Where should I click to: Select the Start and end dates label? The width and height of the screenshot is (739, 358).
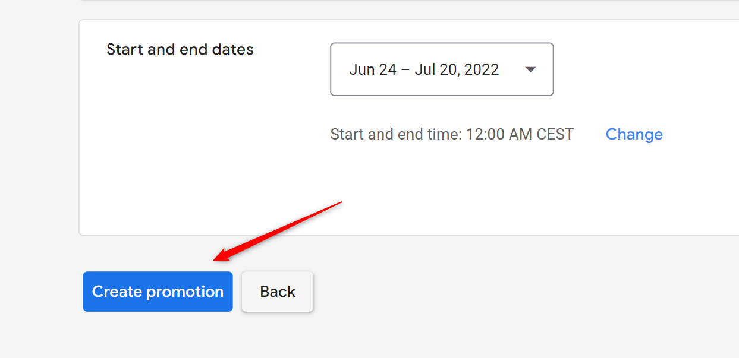click(180, 49)
